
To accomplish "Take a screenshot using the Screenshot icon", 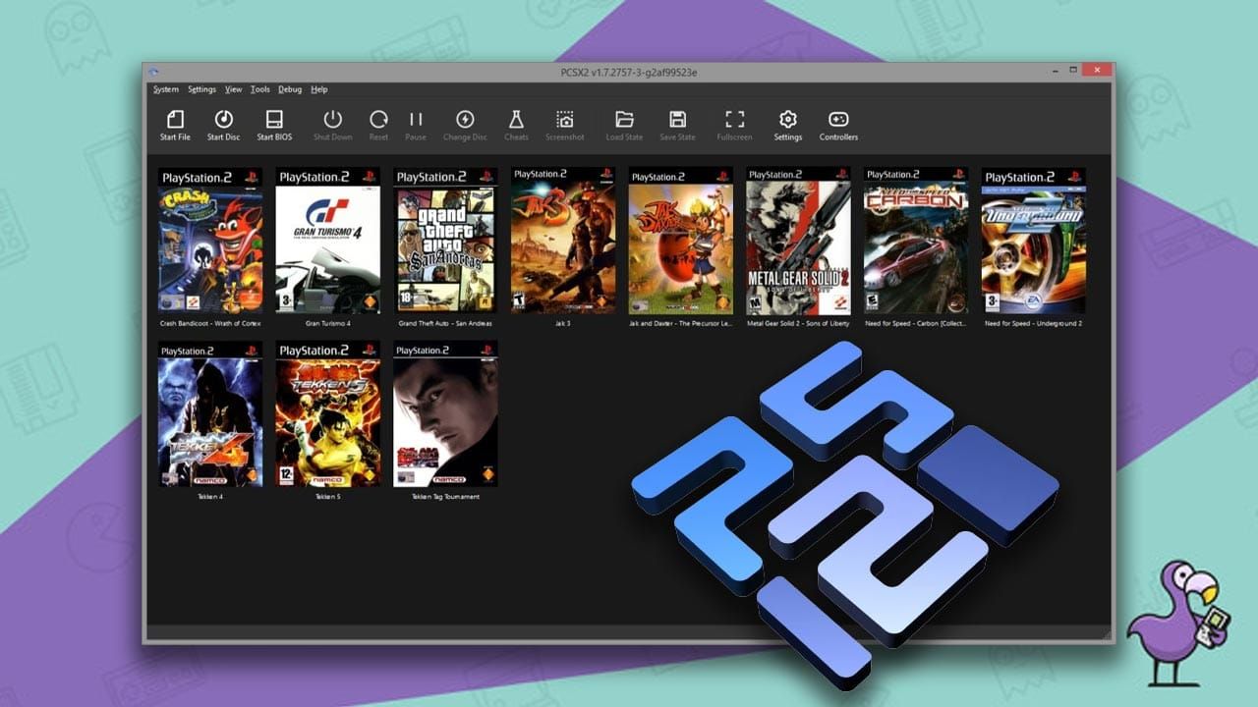I will pos(565,123).
